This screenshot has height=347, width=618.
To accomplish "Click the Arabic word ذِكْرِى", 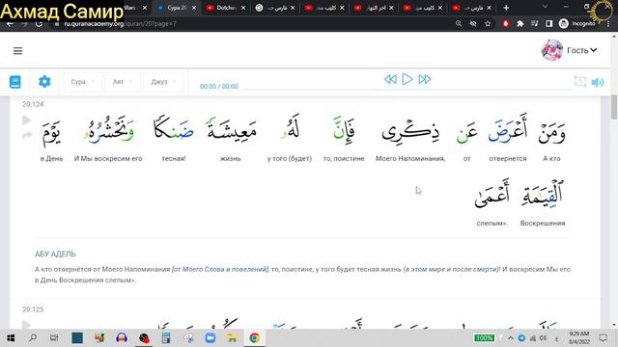I will coord(409,131).
